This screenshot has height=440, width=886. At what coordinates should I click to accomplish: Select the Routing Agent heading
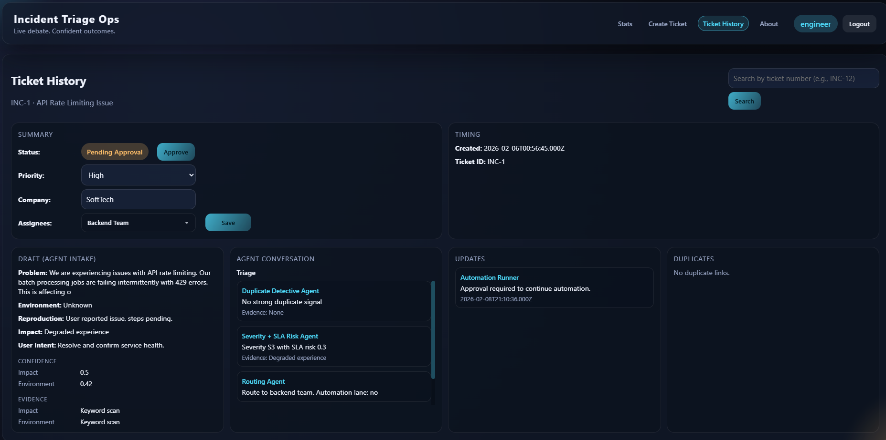[263, 381]
